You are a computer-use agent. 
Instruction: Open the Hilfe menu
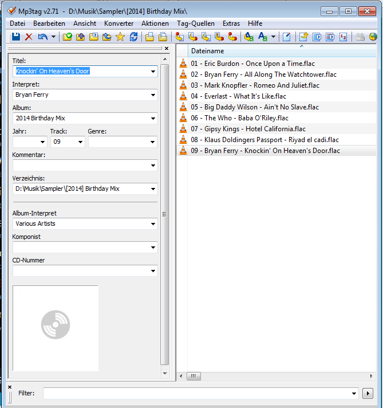tap(255, 23)
